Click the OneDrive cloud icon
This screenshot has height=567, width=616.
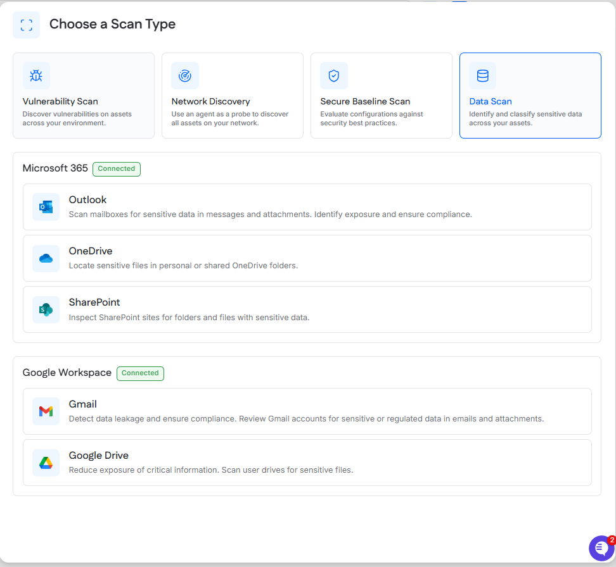pyautogui.click(x=46, y=258)
